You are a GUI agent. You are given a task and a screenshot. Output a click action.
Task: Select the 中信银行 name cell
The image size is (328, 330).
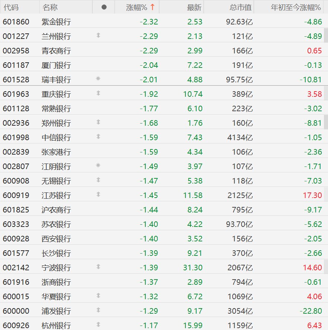tap(56, 138)
